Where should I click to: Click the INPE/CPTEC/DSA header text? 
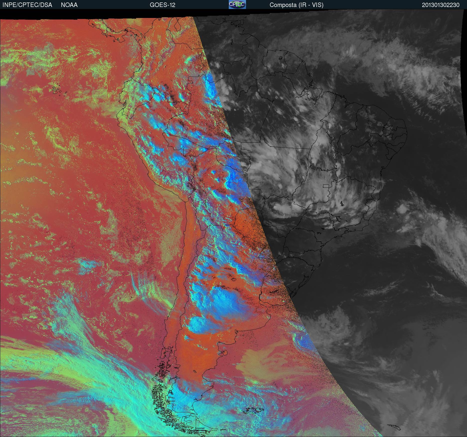click(x=27, y=5)
